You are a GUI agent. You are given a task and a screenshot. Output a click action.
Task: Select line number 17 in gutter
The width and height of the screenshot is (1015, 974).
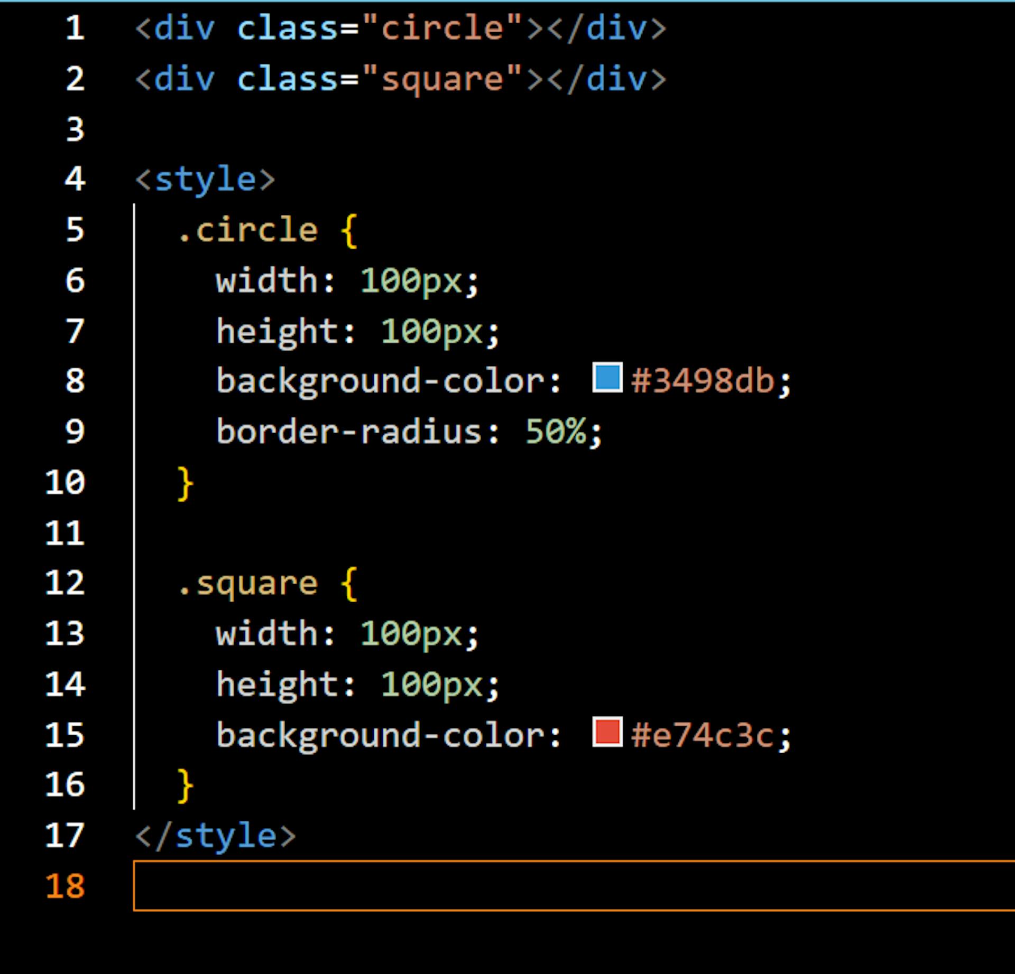tap(65, 836)
